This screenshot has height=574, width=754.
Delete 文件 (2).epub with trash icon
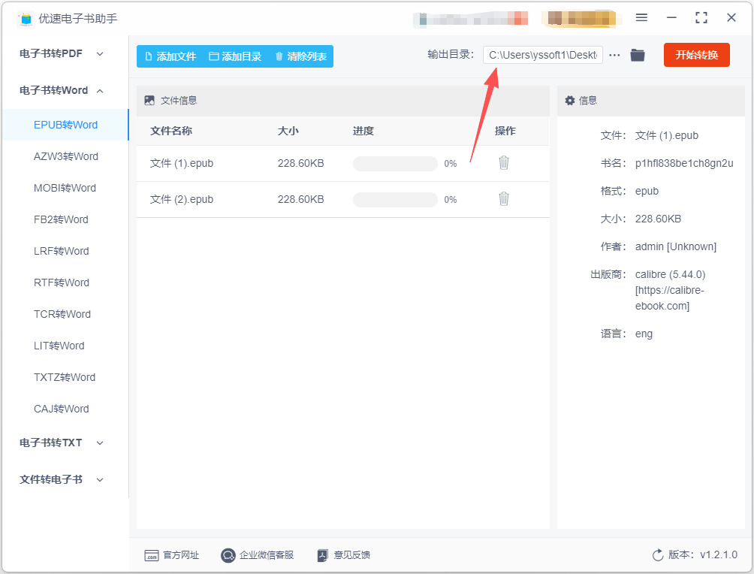503,198
